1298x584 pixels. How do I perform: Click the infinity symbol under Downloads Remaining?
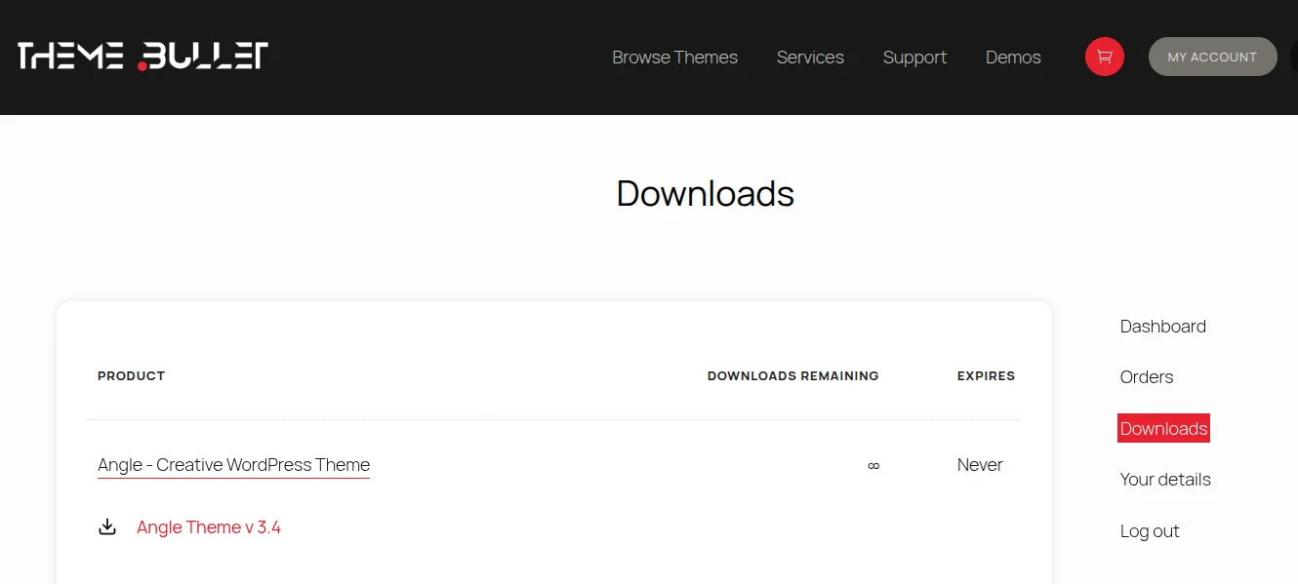(872, 466)
